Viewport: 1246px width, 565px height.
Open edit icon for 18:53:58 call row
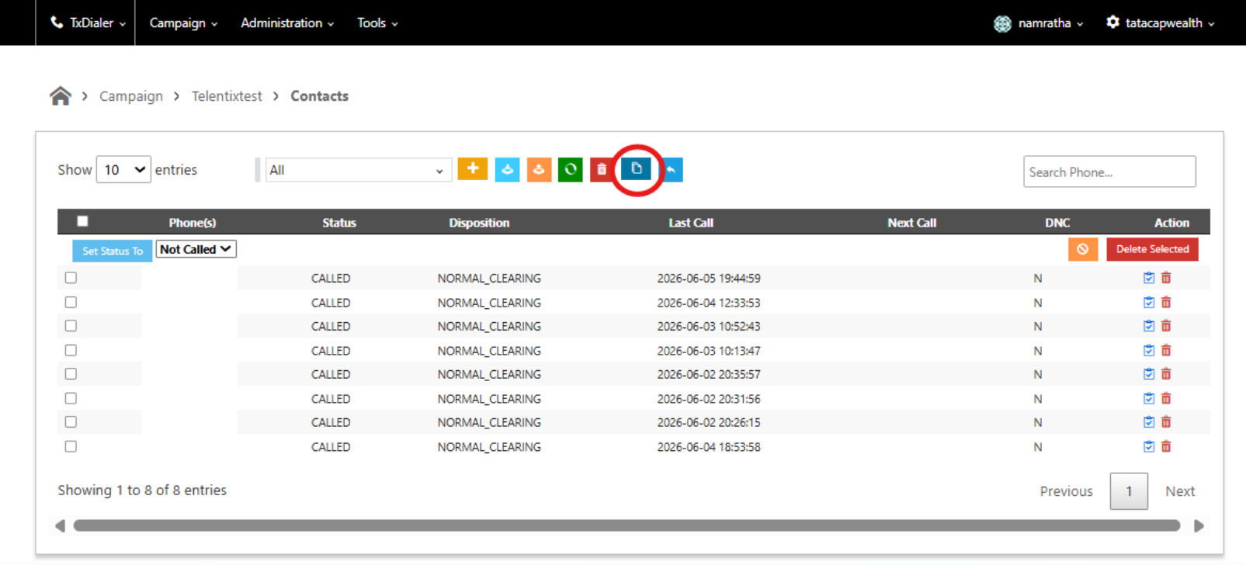1149,447
